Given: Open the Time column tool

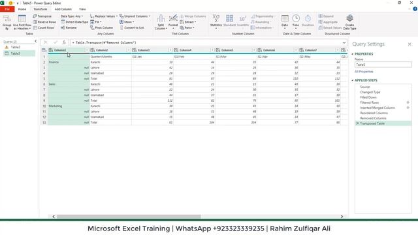Looking at the screenshot, I should pos(296,22).
